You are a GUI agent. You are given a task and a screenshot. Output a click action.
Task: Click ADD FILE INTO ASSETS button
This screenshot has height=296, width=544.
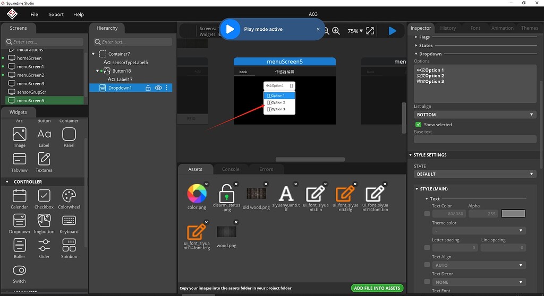coord(377,288)
